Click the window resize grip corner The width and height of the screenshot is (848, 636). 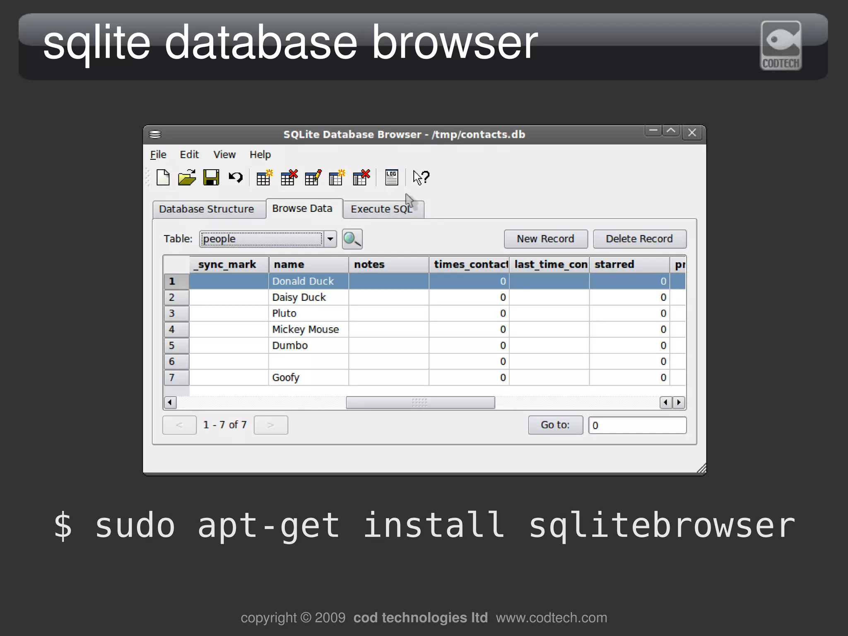[x=701, y=468]
